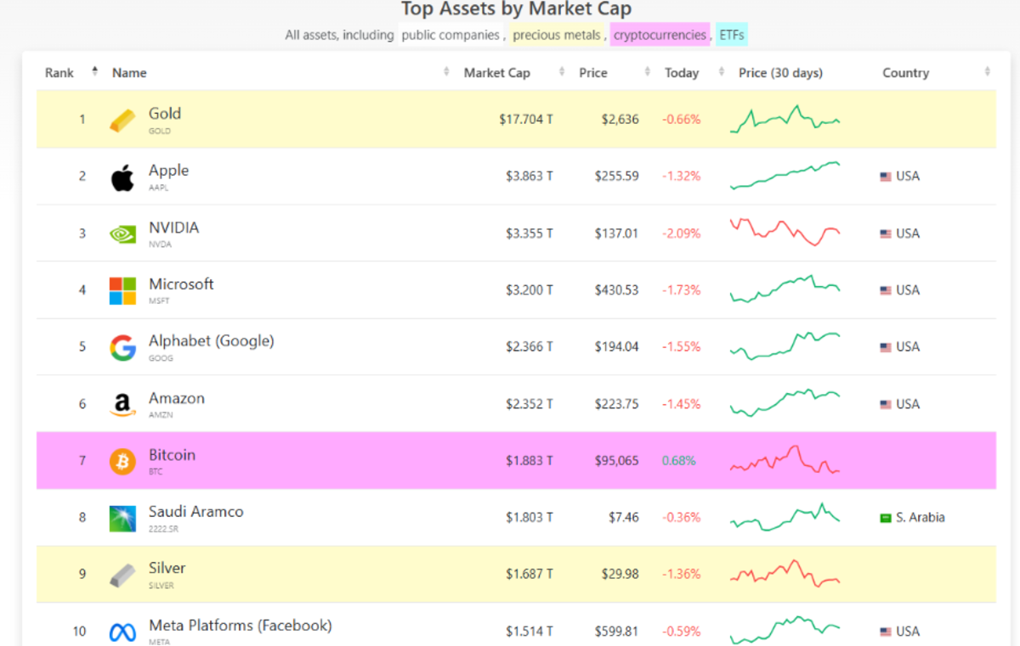Image resolution: width=1020 pixels, height=646 pixels.
Task: Select the public companies filter tab
Action: (450, 35)
